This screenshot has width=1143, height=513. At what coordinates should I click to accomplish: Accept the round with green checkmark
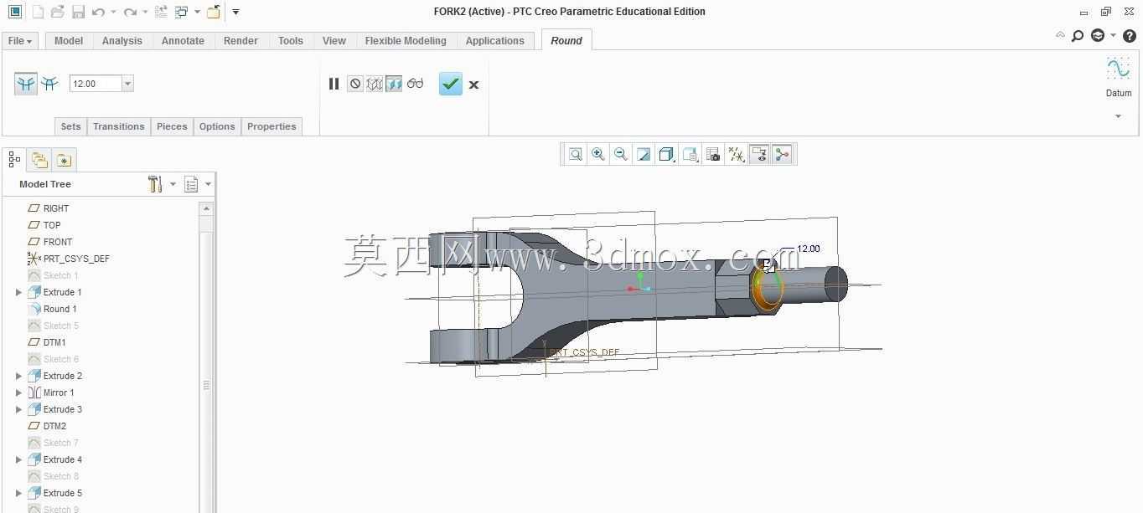click(x=451, y=84)
